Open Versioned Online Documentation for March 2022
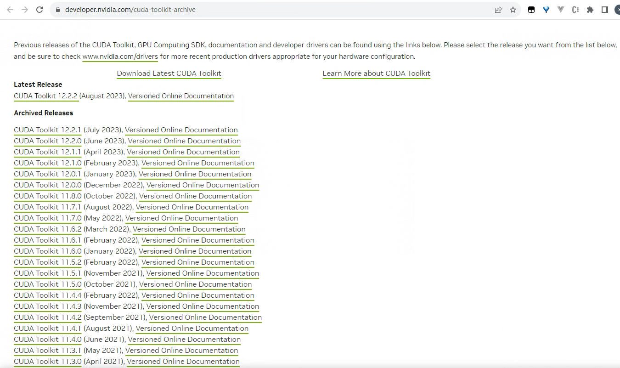The width and height of the screenshot is (620, 368). 189,229
